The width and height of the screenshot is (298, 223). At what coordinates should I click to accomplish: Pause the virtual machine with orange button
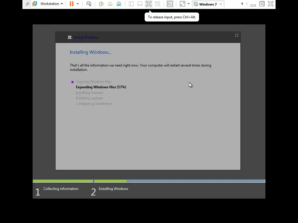click(x=72, y=4)
